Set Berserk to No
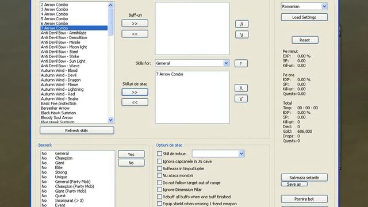The image size is (368, 207). (131, 163)
